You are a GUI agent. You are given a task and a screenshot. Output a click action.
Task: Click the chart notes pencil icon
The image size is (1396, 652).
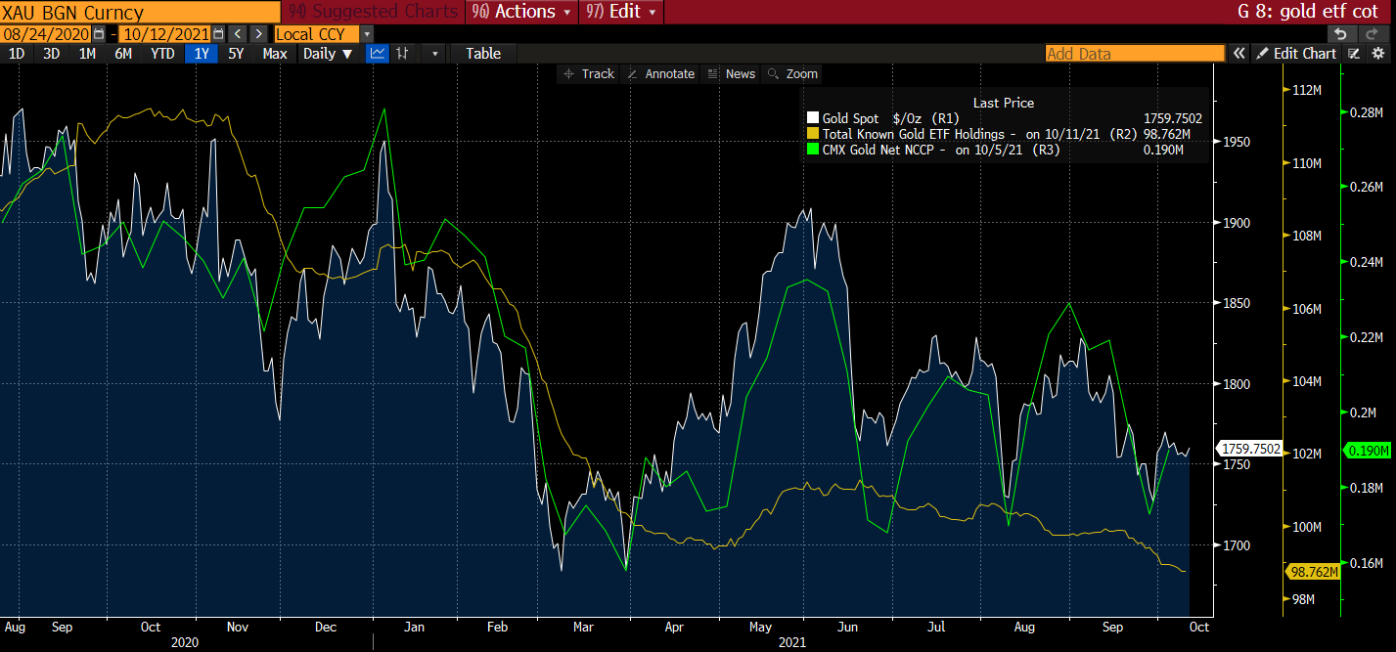coord(1354,54)
